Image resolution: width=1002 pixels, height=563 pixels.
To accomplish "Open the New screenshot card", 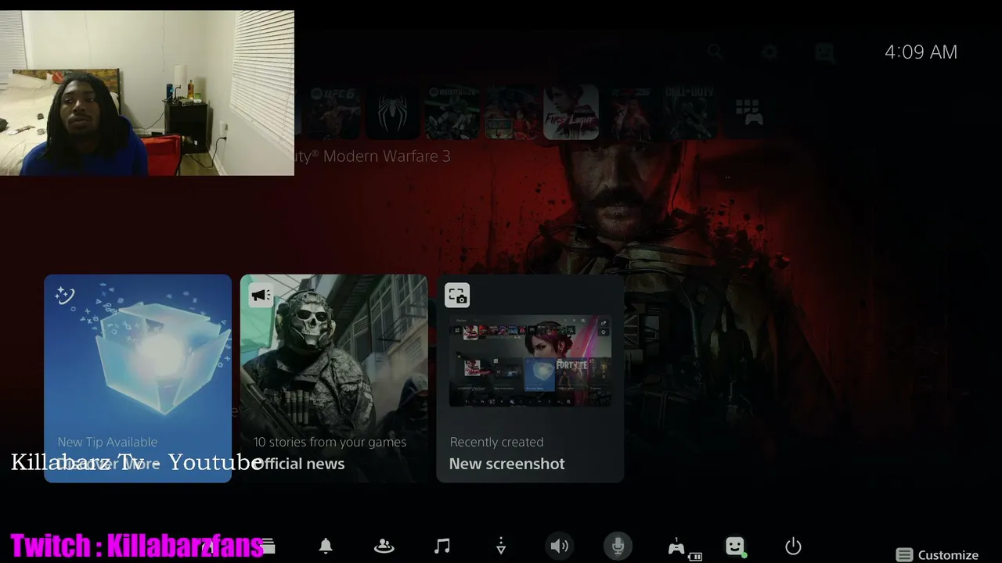I will 530,378.
